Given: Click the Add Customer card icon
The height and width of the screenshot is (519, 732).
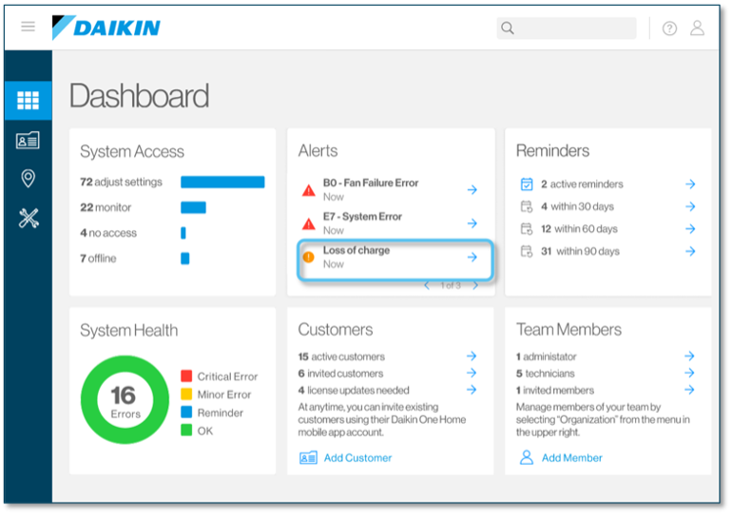Looking at the screenshot, I should [x=308, y=458].
